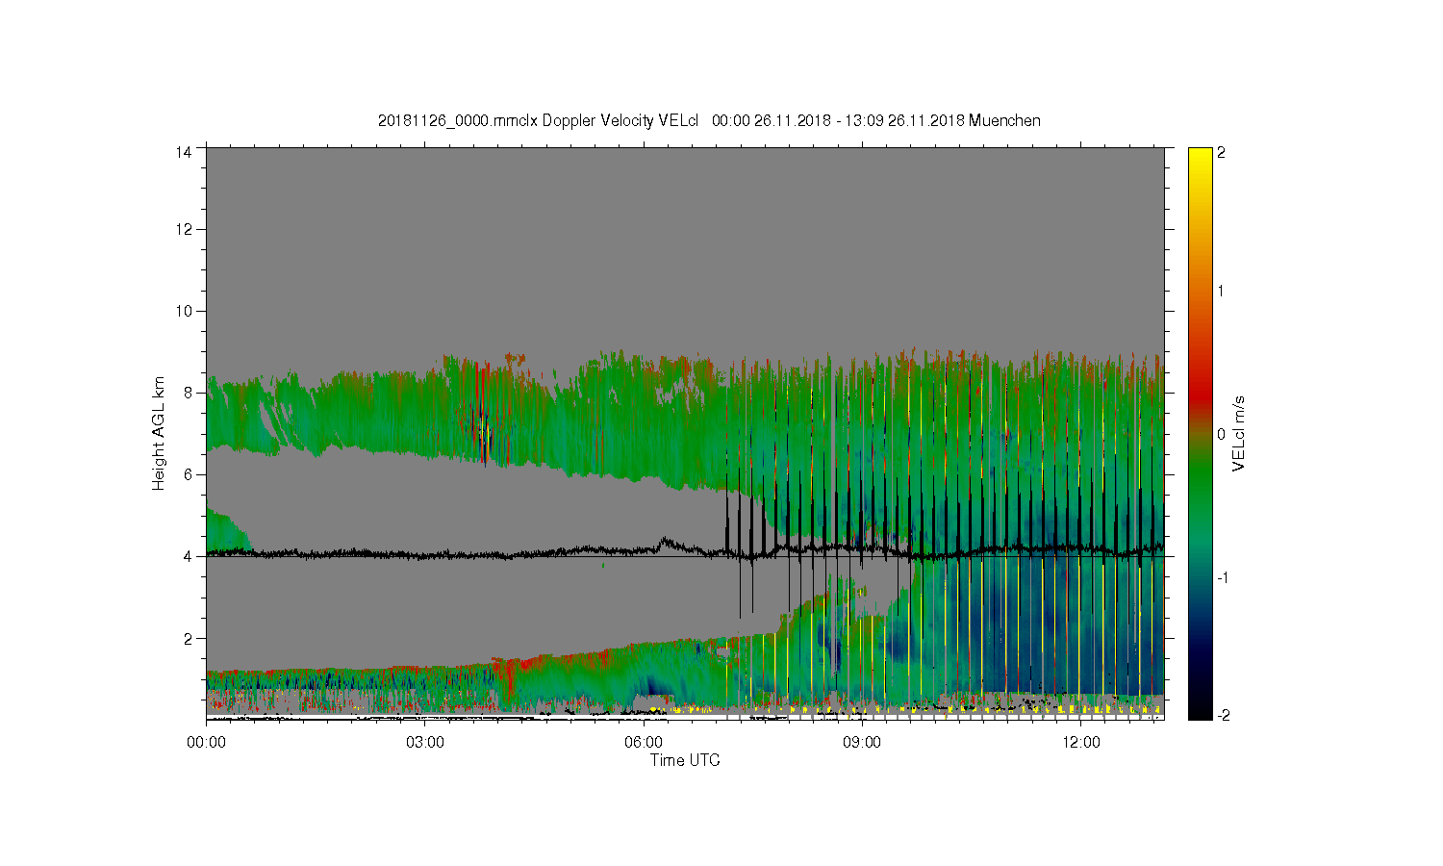Click the height axis label 6
1443x866 pixels.
pos(188,474)
